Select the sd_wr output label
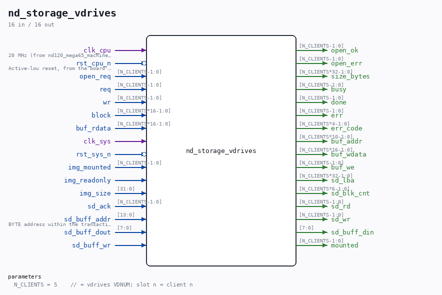Screen dimensions: 442x295 tap(340, 219)
